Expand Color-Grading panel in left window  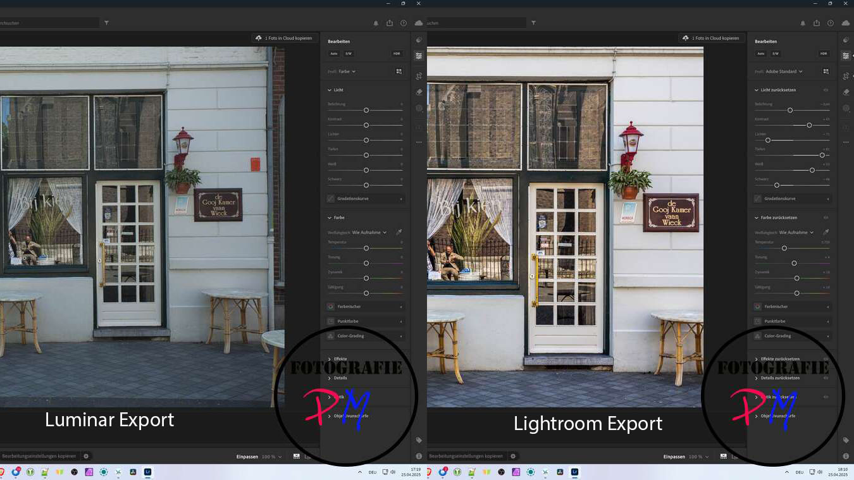[x=365, y=336]
